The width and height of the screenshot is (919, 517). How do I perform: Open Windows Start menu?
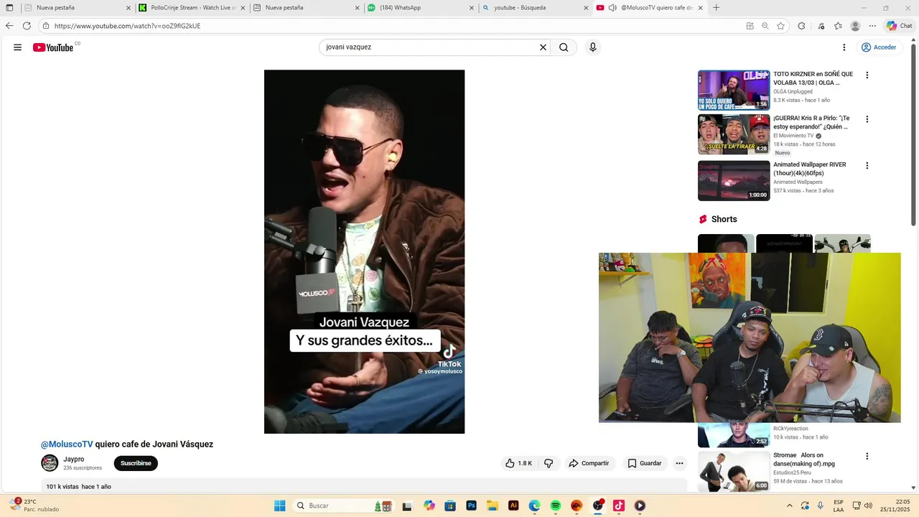(279, 506)
